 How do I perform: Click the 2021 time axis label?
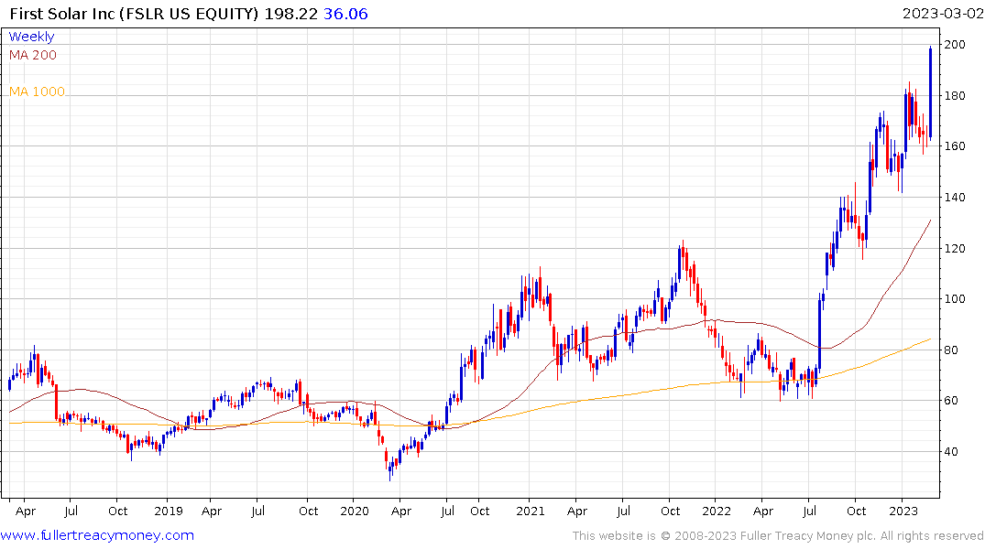click(531, 511)
